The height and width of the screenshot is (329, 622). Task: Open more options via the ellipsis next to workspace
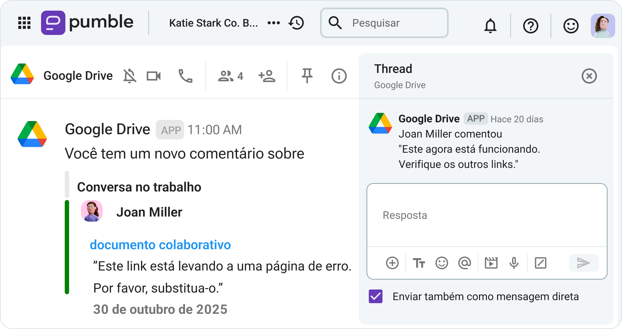click(x=273, y=23)
